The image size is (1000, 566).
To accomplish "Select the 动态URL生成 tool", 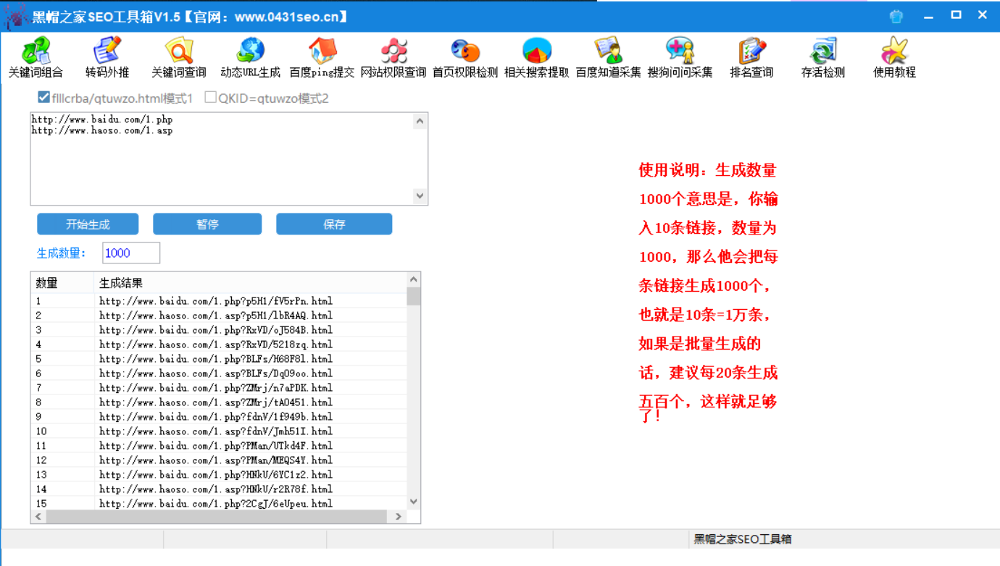I will 250,57.
